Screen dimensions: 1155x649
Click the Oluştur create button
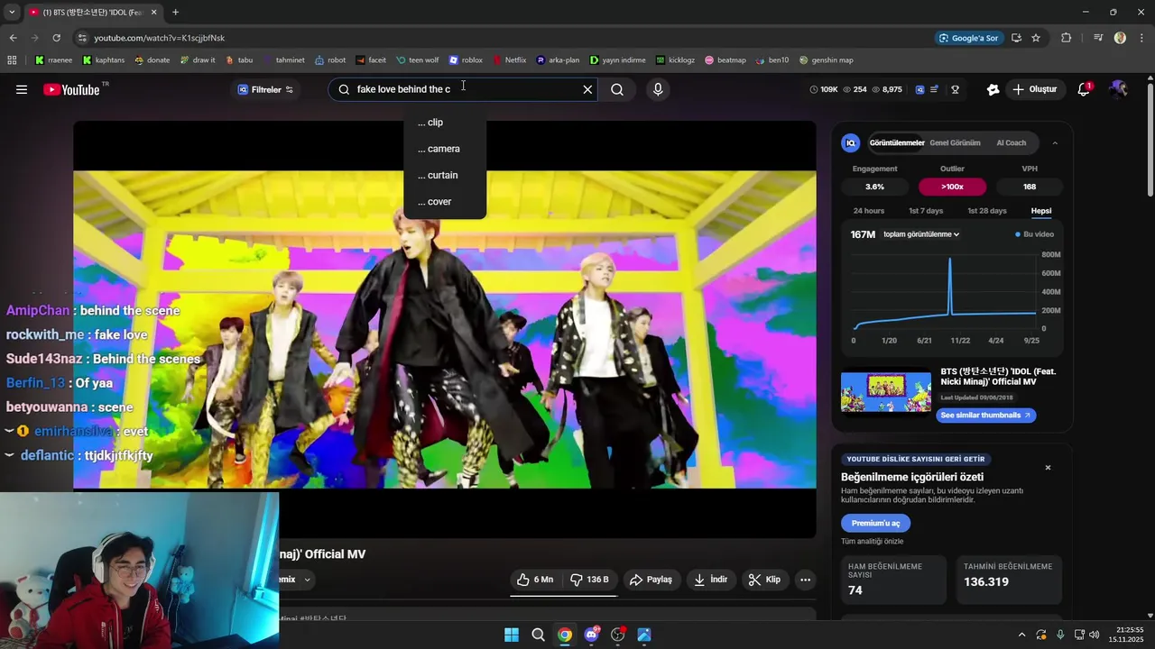pyautogui.click(x=1034, y=89)
